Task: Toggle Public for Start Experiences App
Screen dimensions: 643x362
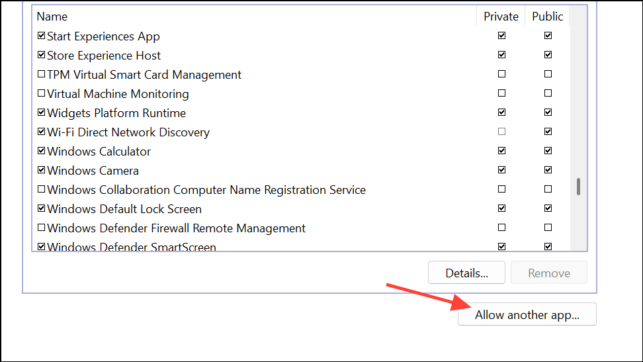Action: coord(548,35)
